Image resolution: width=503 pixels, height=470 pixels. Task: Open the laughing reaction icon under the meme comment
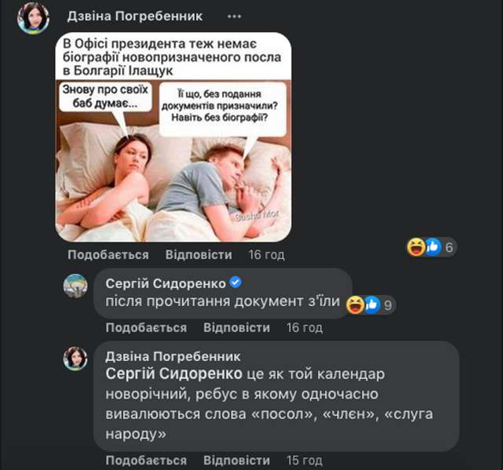pyautogui.click(x=416, y=247)
